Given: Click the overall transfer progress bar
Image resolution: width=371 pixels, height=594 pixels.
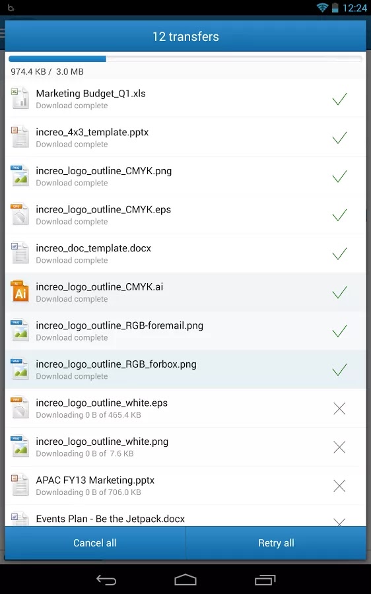Looking at the screenshot, I should (185, 59).
